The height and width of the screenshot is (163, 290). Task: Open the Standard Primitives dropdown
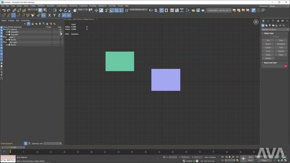pyautogui.click(x=275, y=29)
